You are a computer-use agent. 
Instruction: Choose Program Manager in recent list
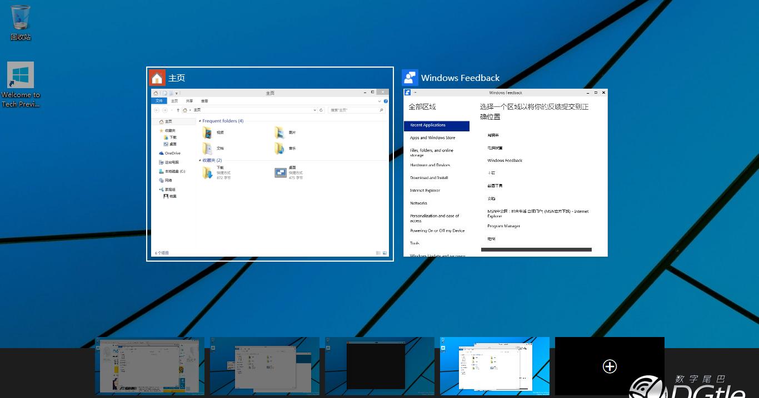(504, 226)
